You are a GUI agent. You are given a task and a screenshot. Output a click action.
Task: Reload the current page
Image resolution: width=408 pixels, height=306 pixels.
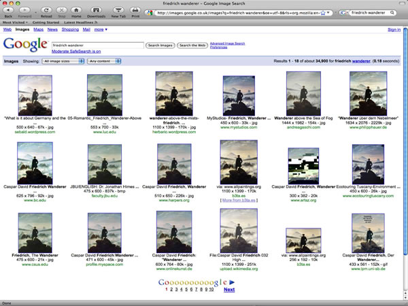click(x=46, y=10)
